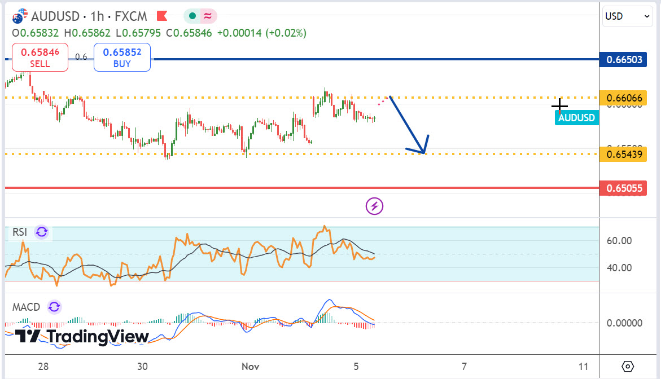Click the Nov date on time axis
The width and height of the screenshot is (661, 379).
tap(251, 366)
